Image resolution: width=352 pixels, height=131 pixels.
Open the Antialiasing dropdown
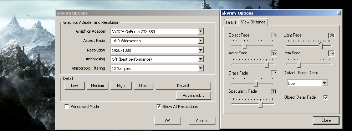coord(201,59)
